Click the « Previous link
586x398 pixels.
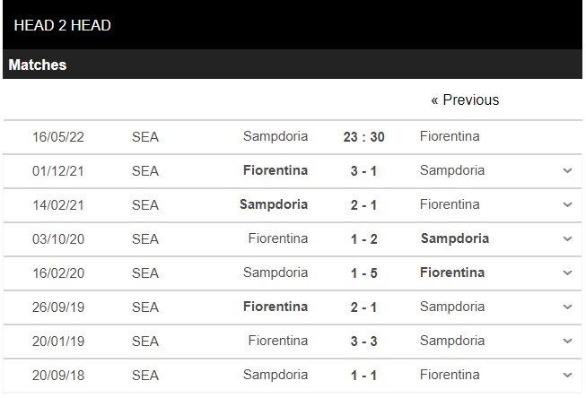pos(465,99)
